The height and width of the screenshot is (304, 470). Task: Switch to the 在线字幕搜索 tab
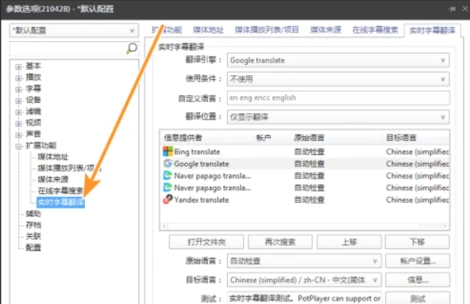[375, 30]
